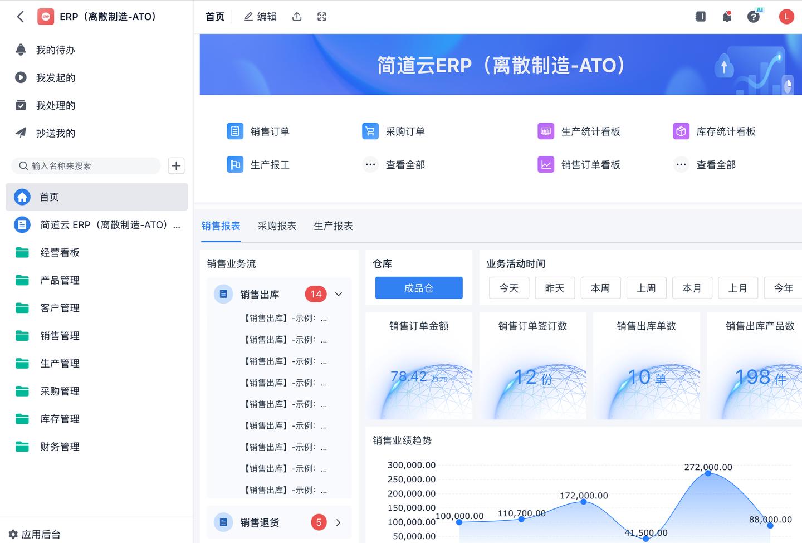Select 今天 time filter
The height and width of the screenshot is (543, 802).
click(x=509, y=288)
